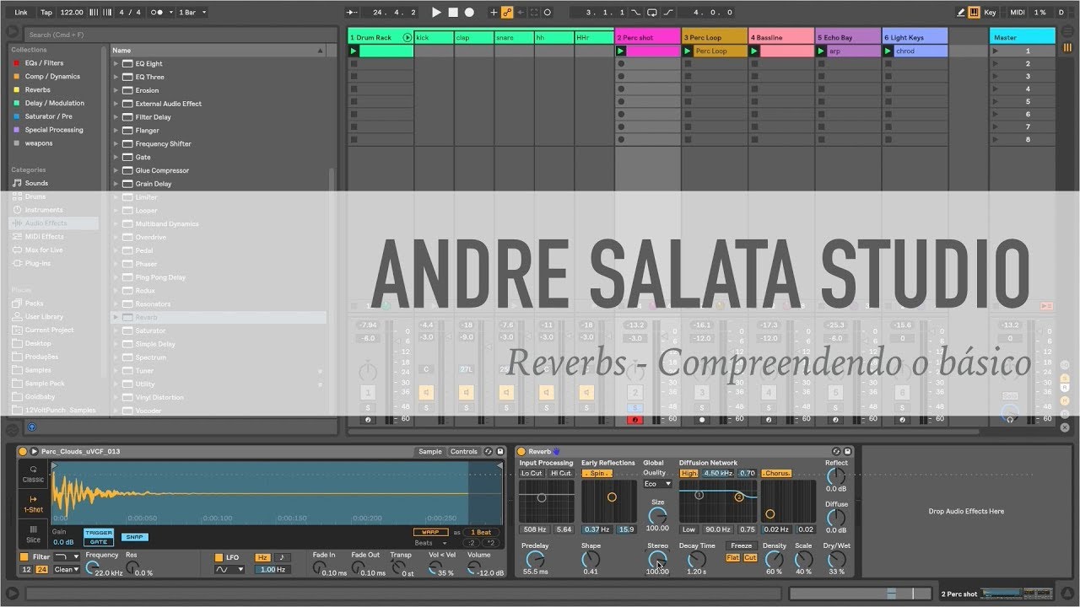The width and height of the screenshot is (1080, 607).
Task: Click the Reverb Decay Time knob
Action: [x=695, y=558]
